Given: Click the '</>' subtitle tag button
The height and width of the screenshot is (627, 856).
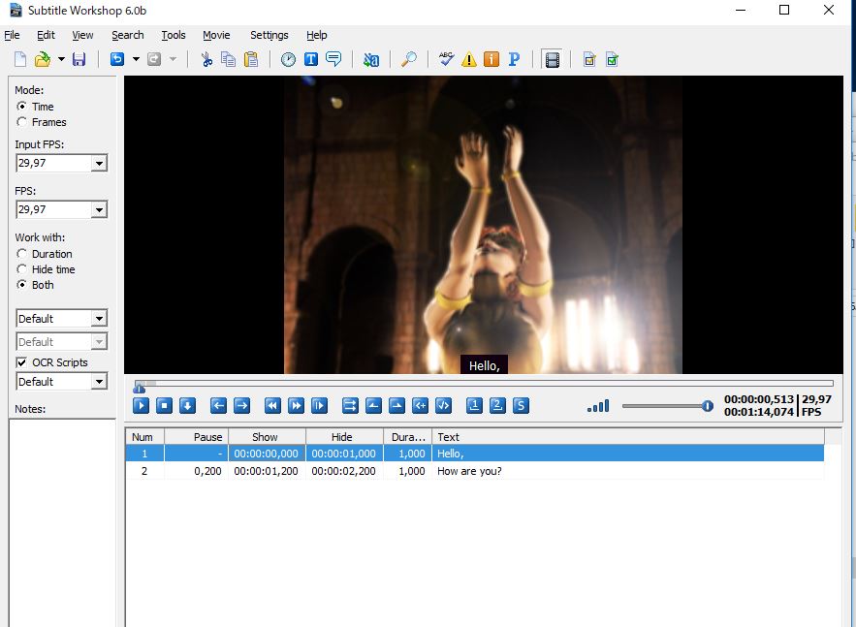Looking at the screenshot, I should click(443, 405).
